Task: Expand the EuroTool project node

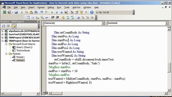Action: [x=2, y=34]
